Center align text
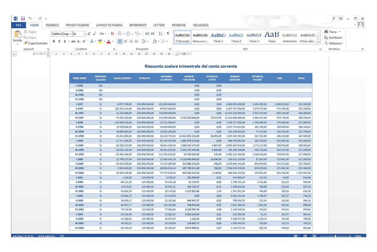377x252 pixels. coord(125,42)
